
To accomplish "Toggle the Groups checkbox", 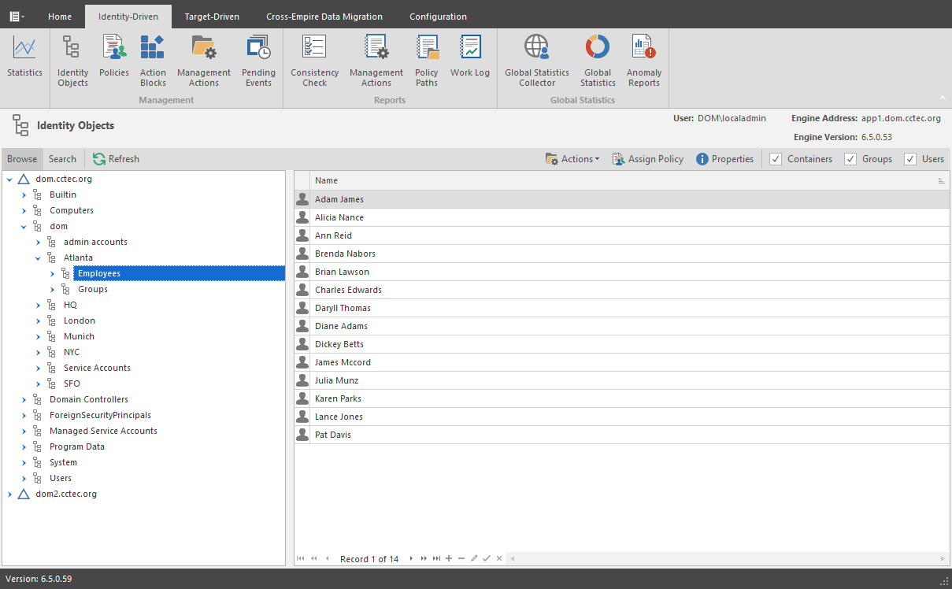I will coord(850,159).
